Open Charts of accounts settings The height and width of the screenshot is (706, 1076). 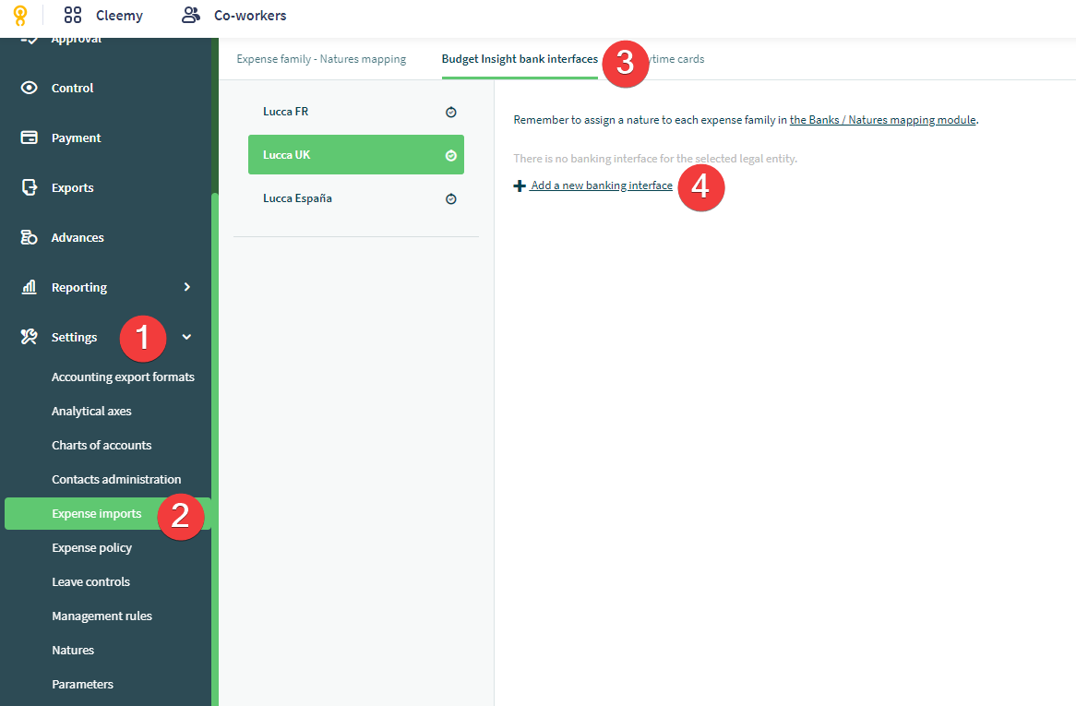coord(102,445)
